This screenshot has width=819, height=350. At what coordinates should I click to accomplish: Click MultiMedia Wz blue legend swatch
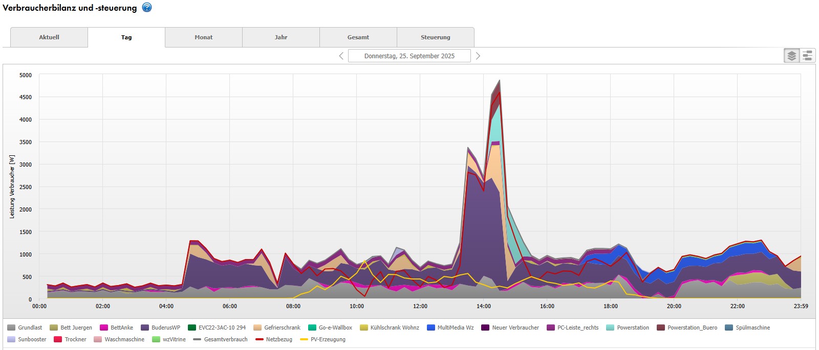431,328
